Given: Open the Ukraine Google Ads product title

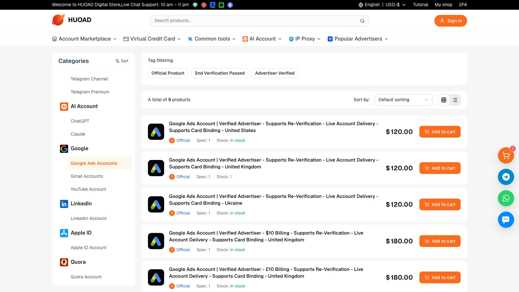Looking at the screenshot, I should pyautogui.click(x=273, y=200).
